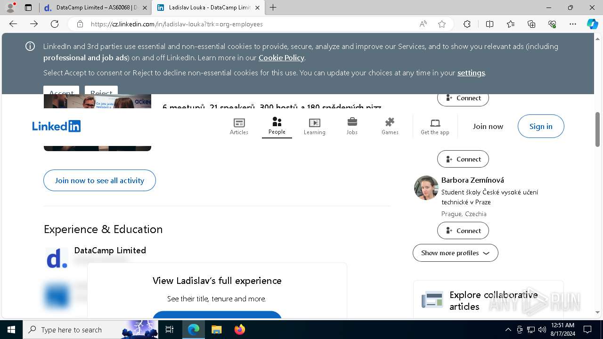603x339 pixels.
Task: Open tab actions menu icon
Action: pyautogui.click(x=28, y=8)
